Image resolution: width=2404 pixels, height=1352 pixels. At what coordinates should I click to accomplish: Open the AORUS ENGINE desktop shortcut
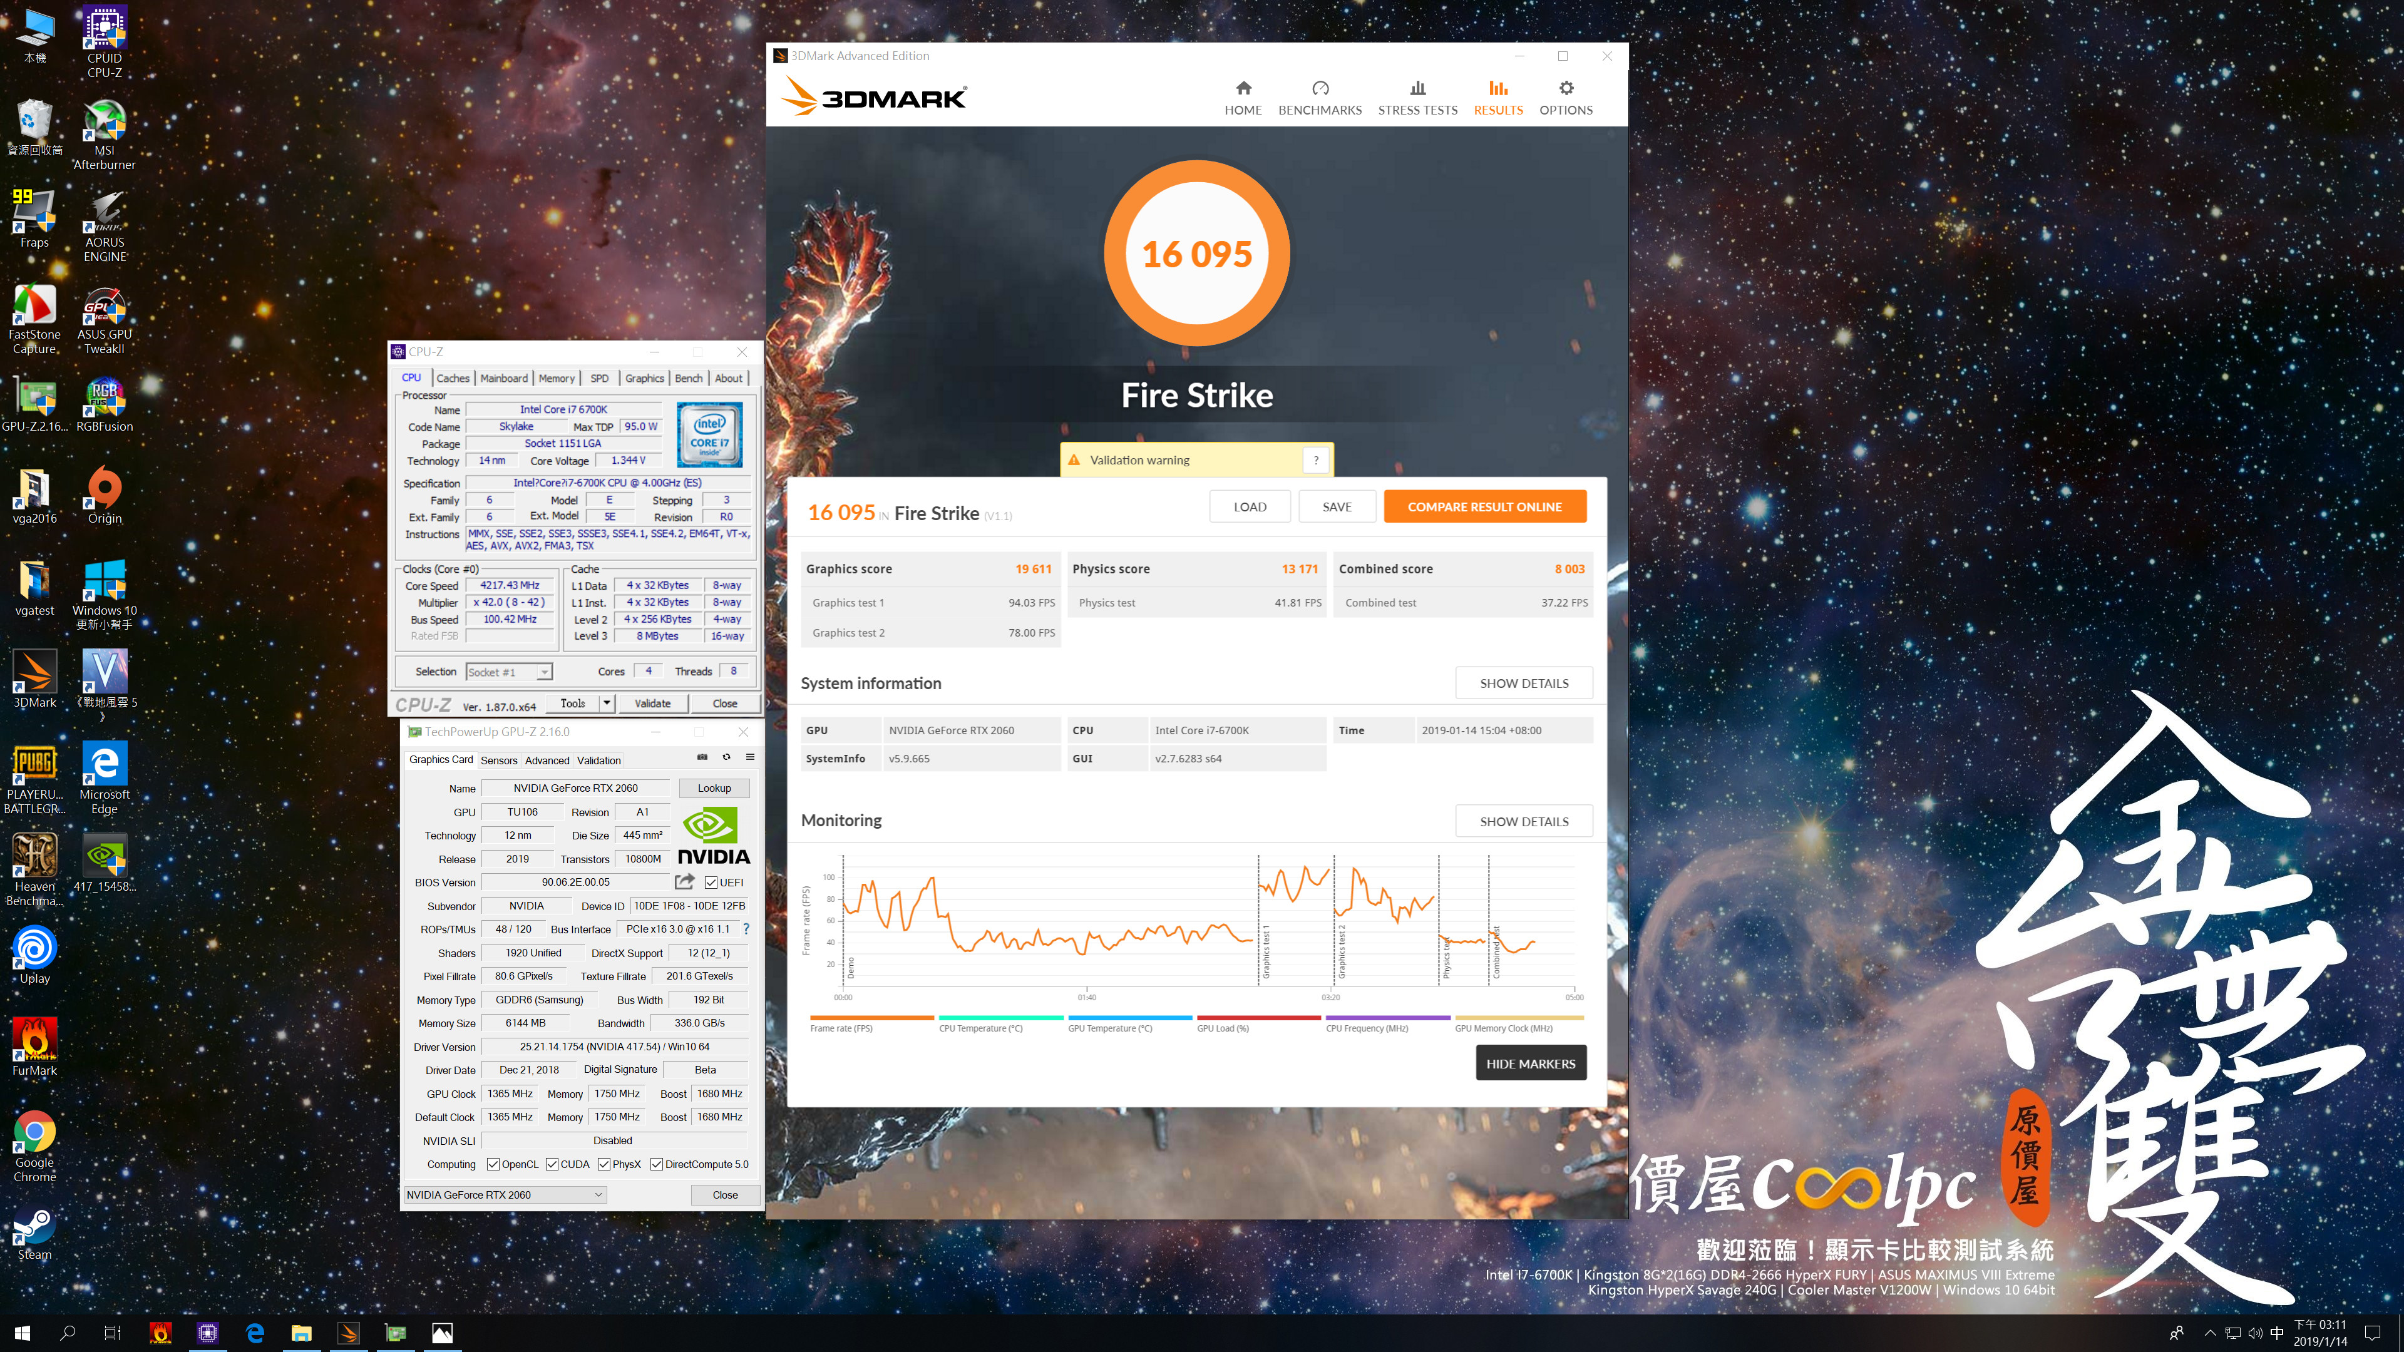tap(105, 227)
